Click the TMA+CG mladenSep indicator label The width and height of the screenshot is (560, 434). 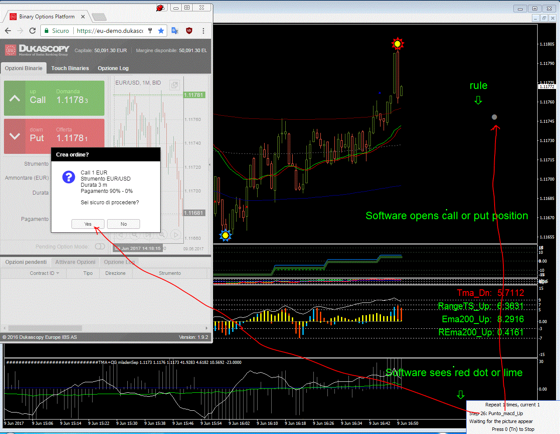click(x=123, y=363)
